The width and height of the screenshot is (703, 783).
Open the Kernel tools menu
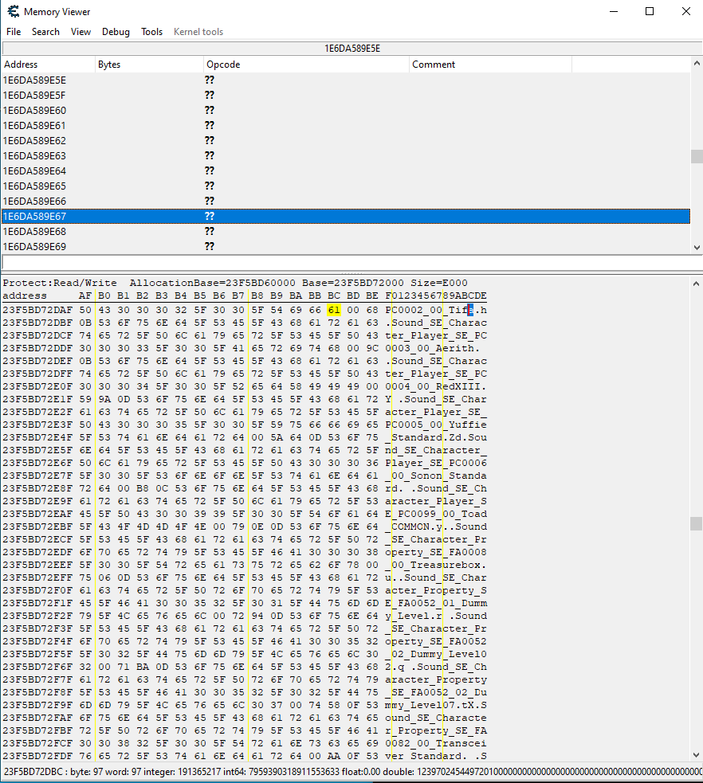point(198,32)
